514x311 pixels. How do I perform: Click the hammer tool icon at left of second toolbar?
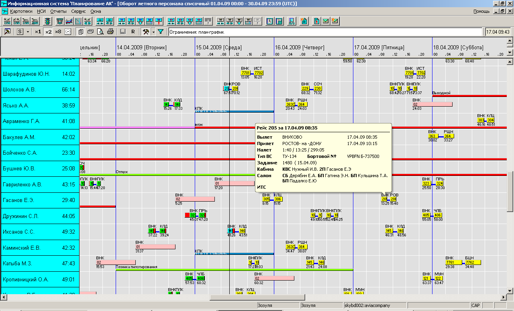7,32
